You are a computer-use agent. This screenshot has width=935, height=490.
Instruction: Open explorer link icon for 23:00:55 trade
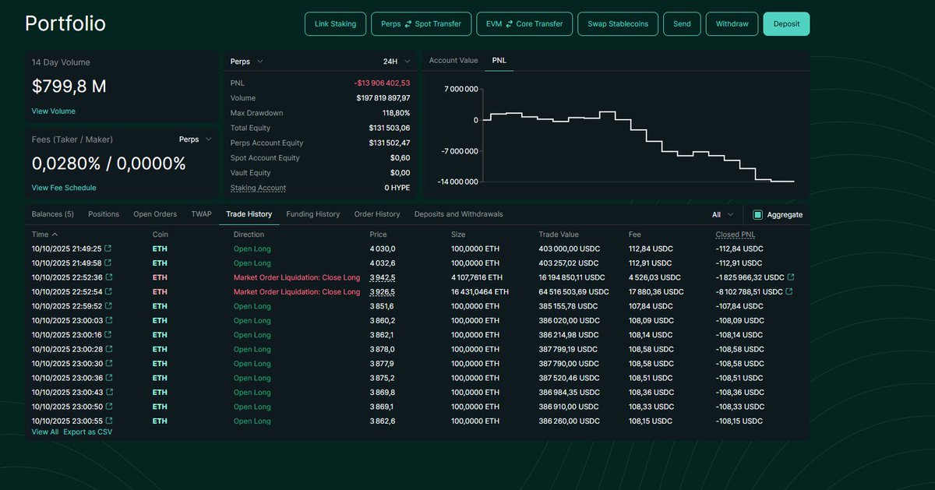click(109, 421)
